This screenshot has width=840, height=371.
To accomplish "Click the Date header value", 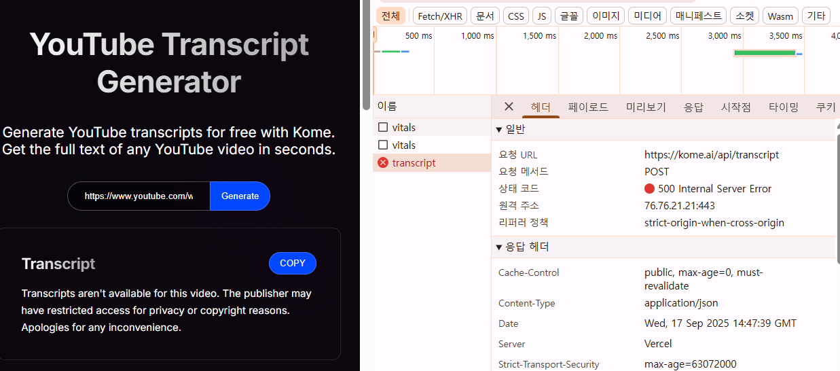I will pos(720,323).
